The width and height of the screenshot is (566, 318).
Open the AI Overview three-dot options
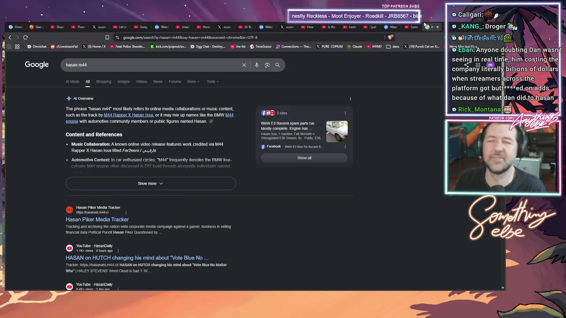click(x=350, y=98)
